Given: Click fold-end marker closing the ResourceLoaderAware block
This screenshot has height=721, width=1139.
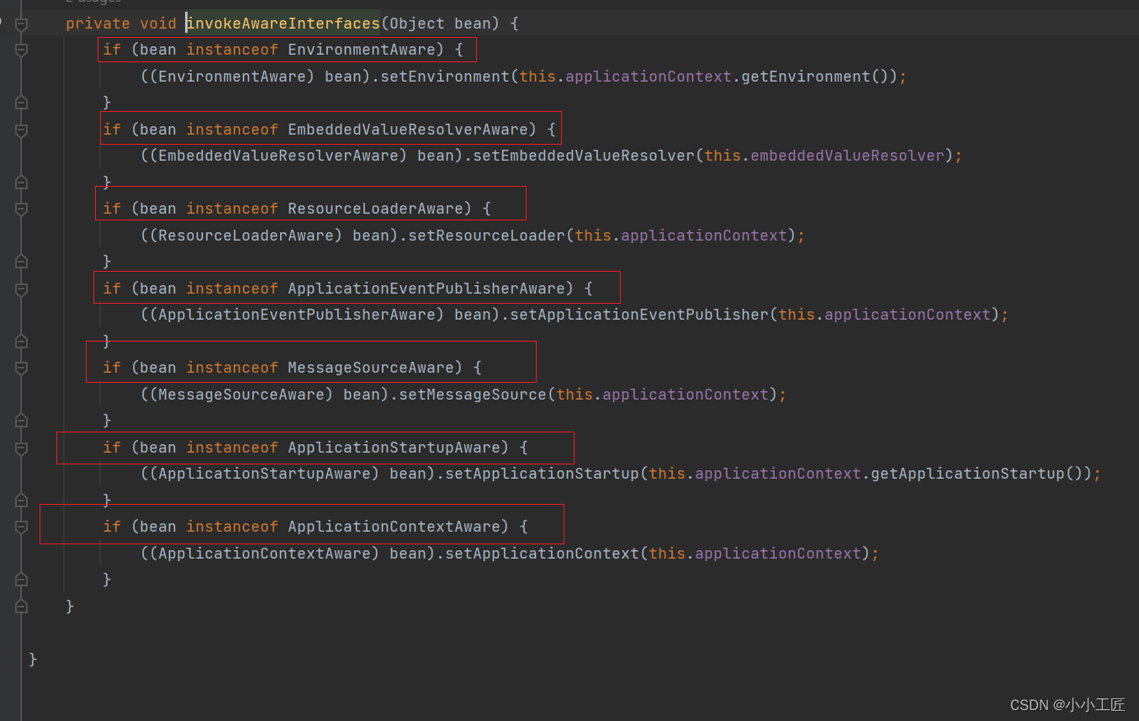Looking at the screenshot, I should pyautogui.click(x=22, y=262).
